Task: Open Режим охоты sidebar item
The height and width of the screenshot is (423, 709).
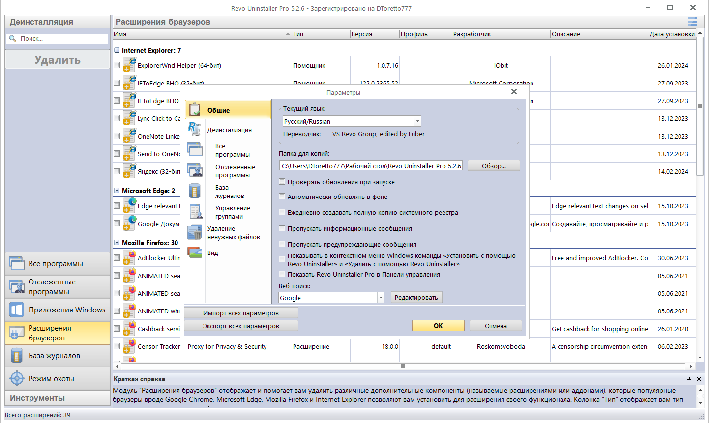Action: 58,379
